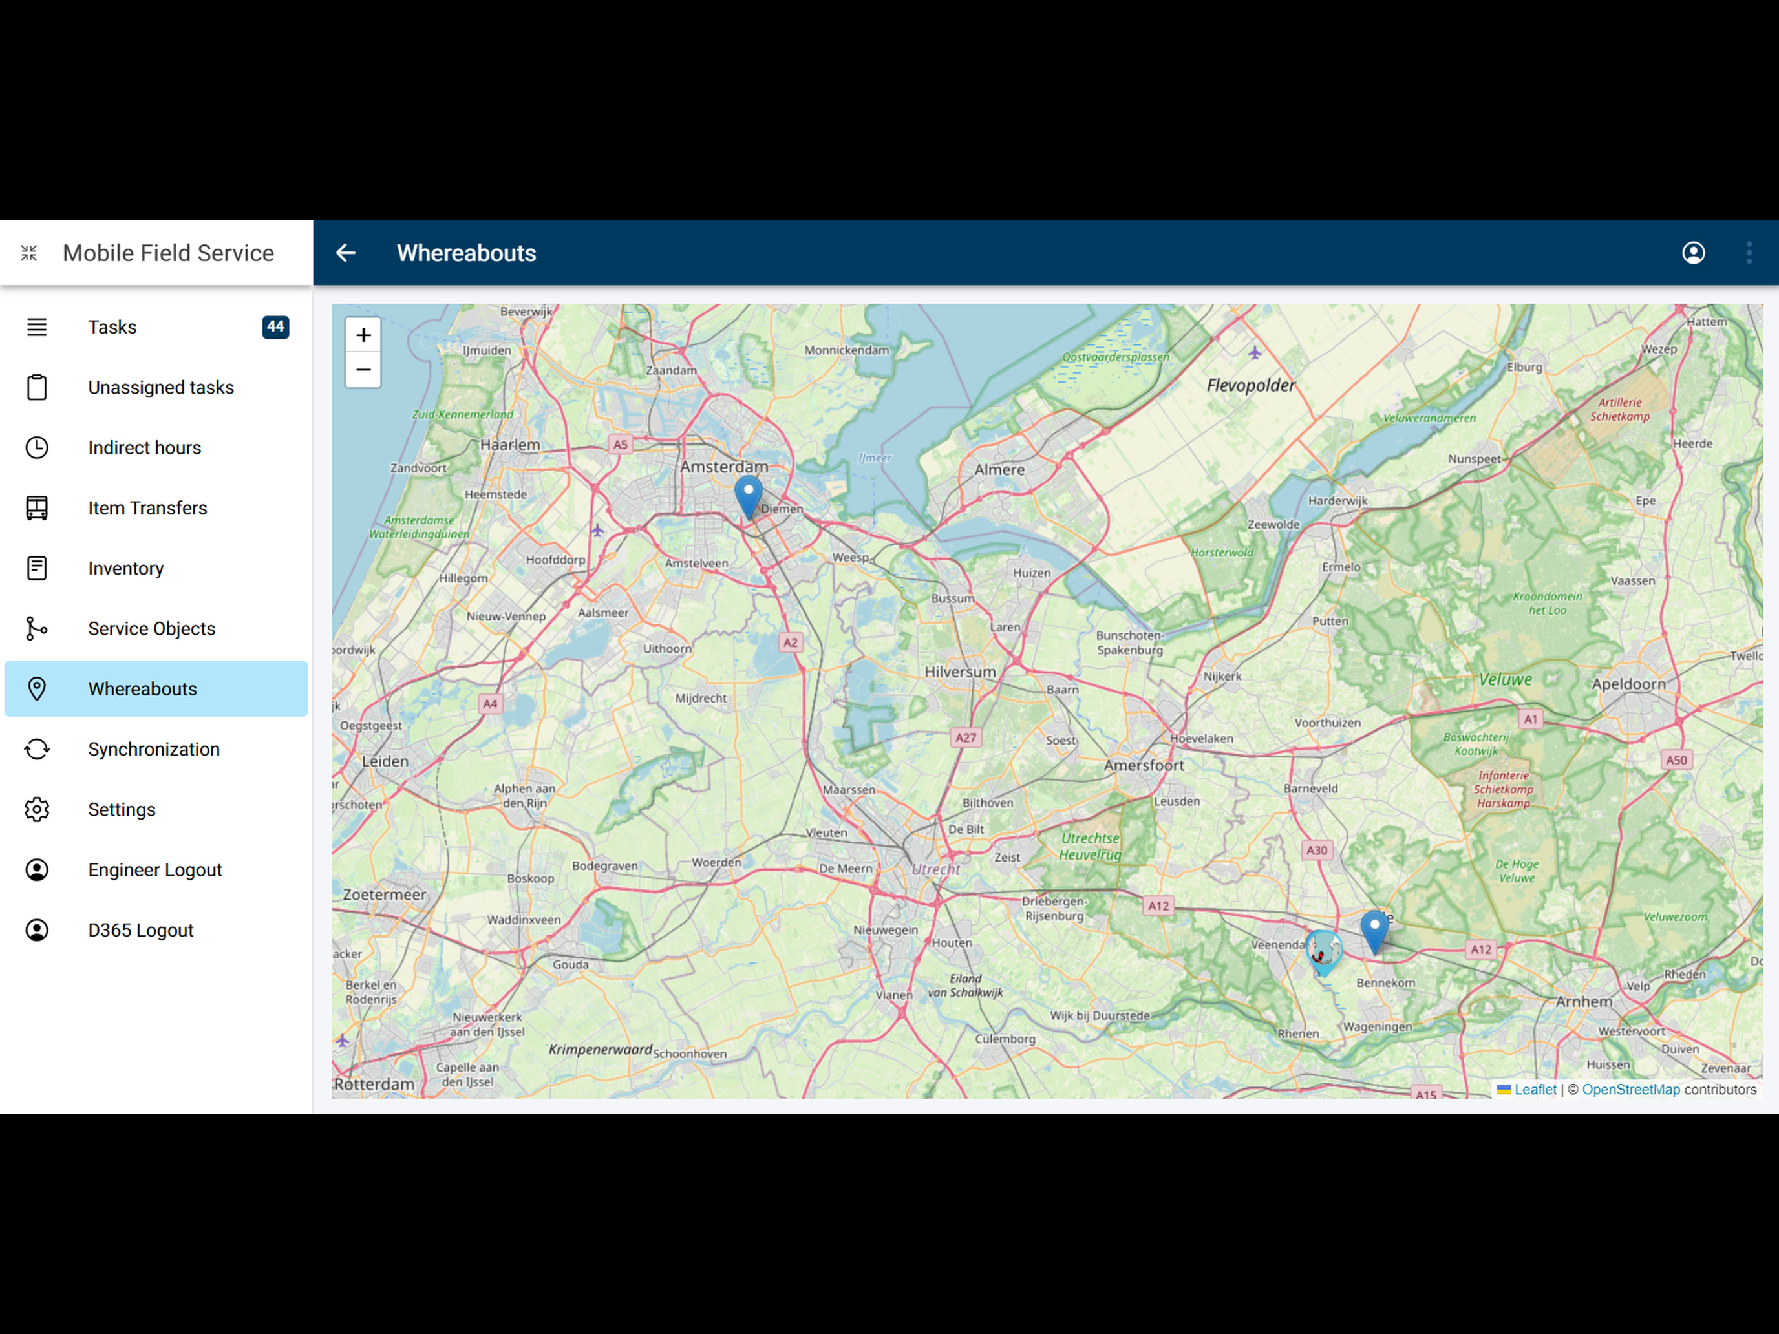
Task: Open the user account profile icon
Action: pyautogui.click(x=1694, y=253)
